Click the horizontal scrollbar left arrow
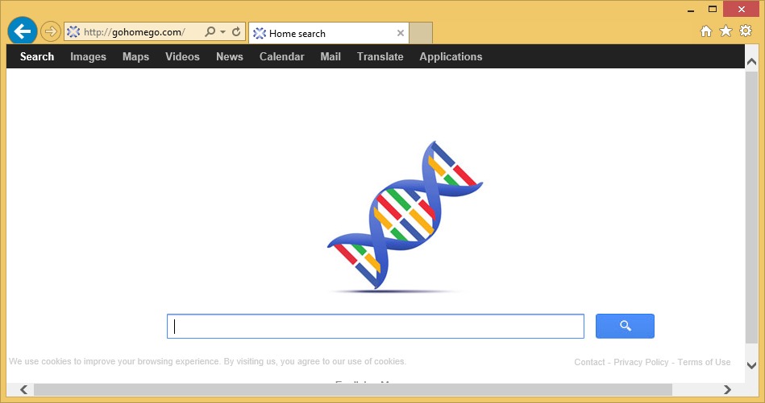Screen dimensions: 765x403 click(x=23, y=389)
